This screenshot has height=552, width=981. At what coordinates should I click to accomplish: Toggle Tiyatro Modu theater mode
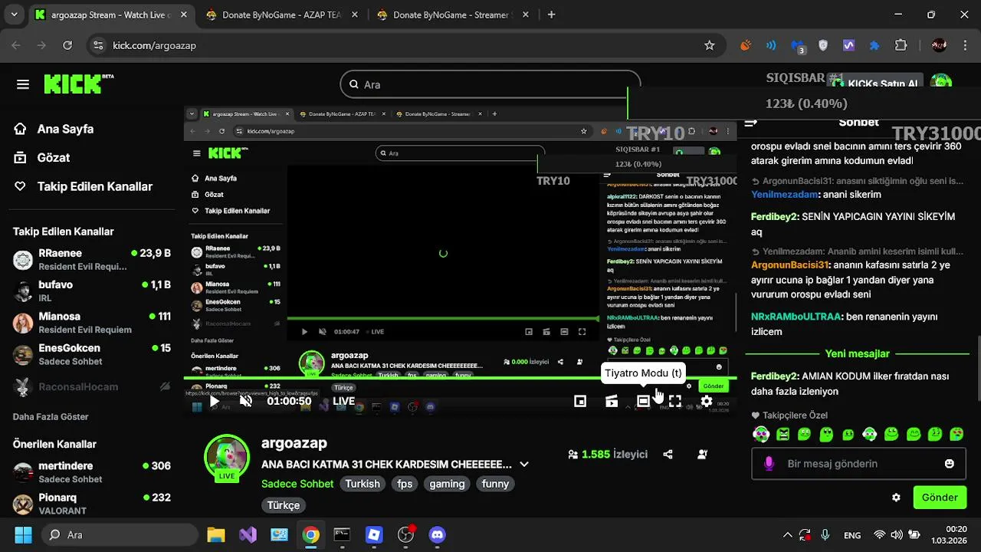(643, 401)
